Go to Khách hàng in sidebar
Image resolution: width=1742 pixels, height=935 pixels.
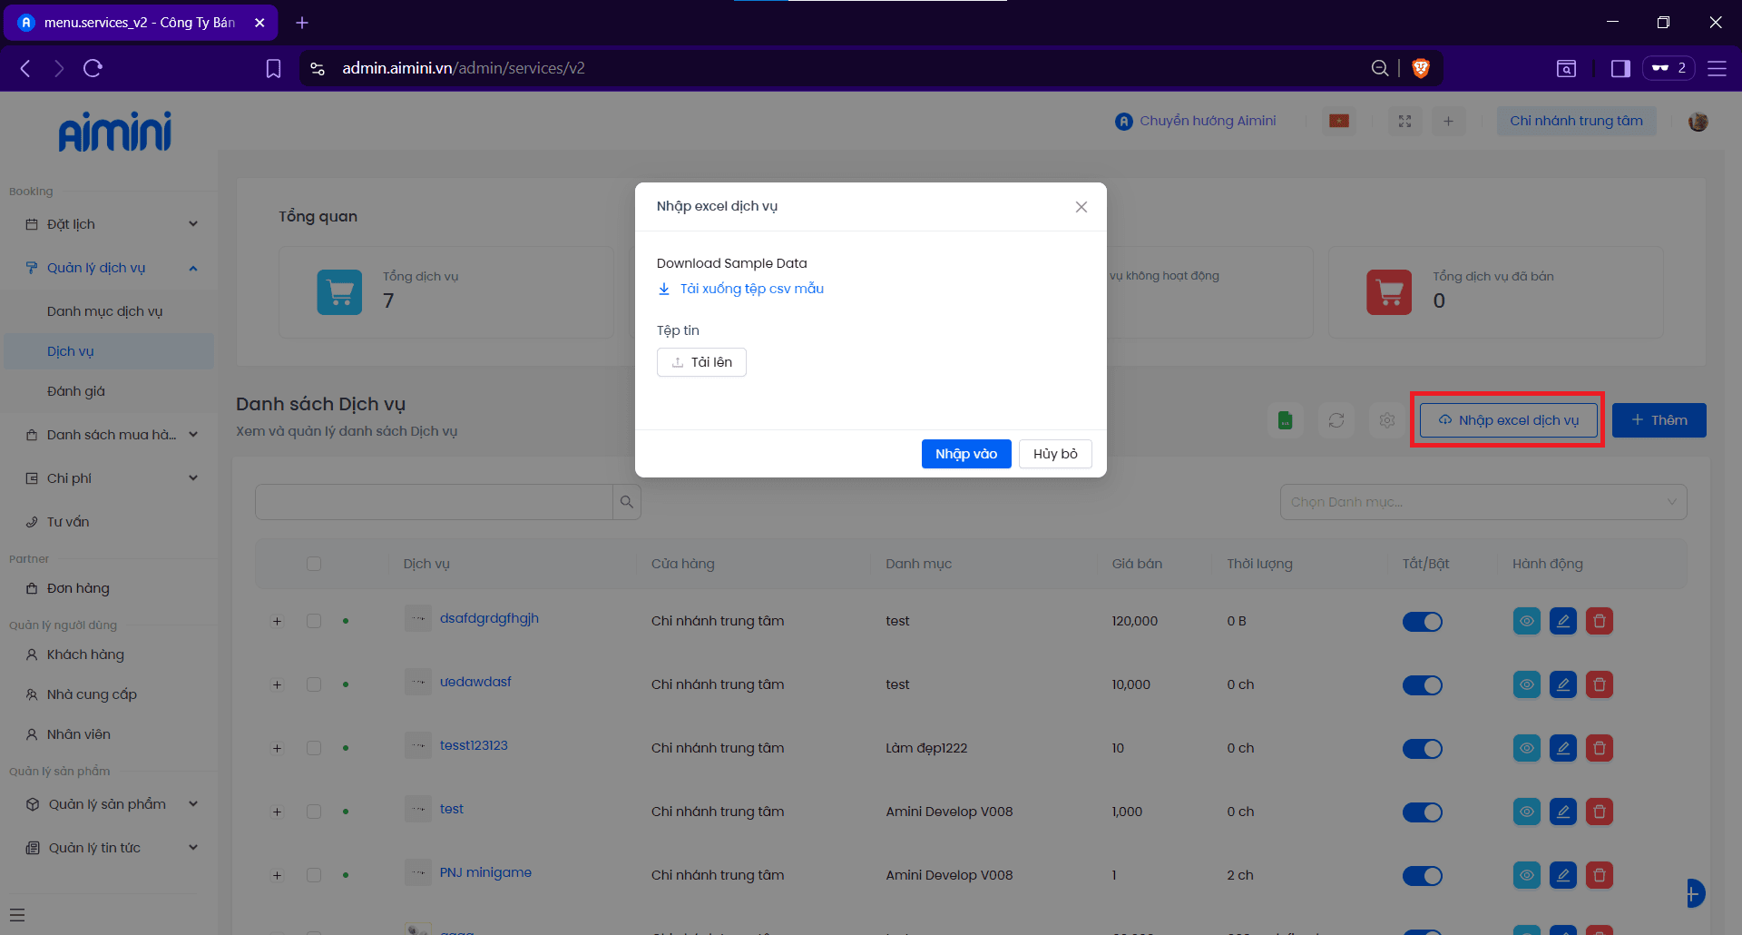coord(85,654)
